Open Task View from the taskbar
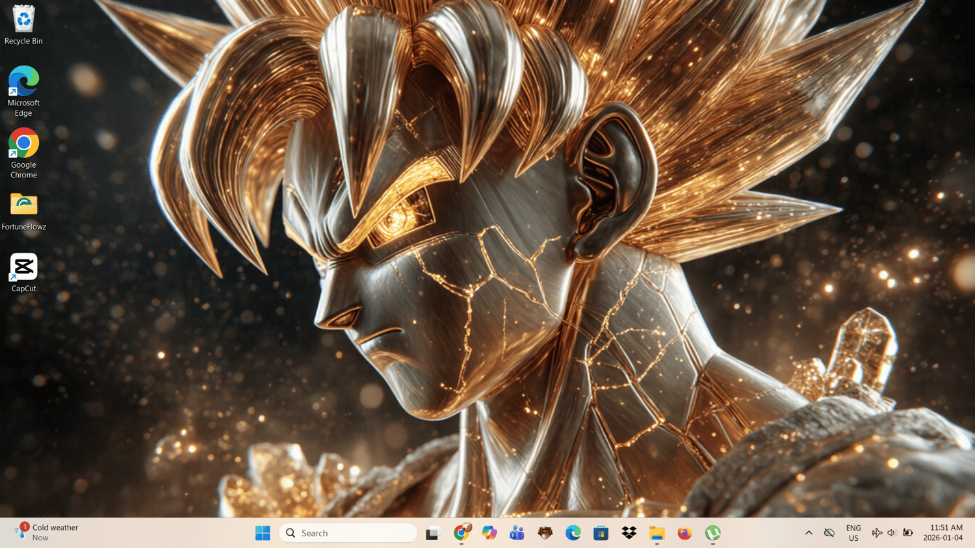 tap(433, 533)
